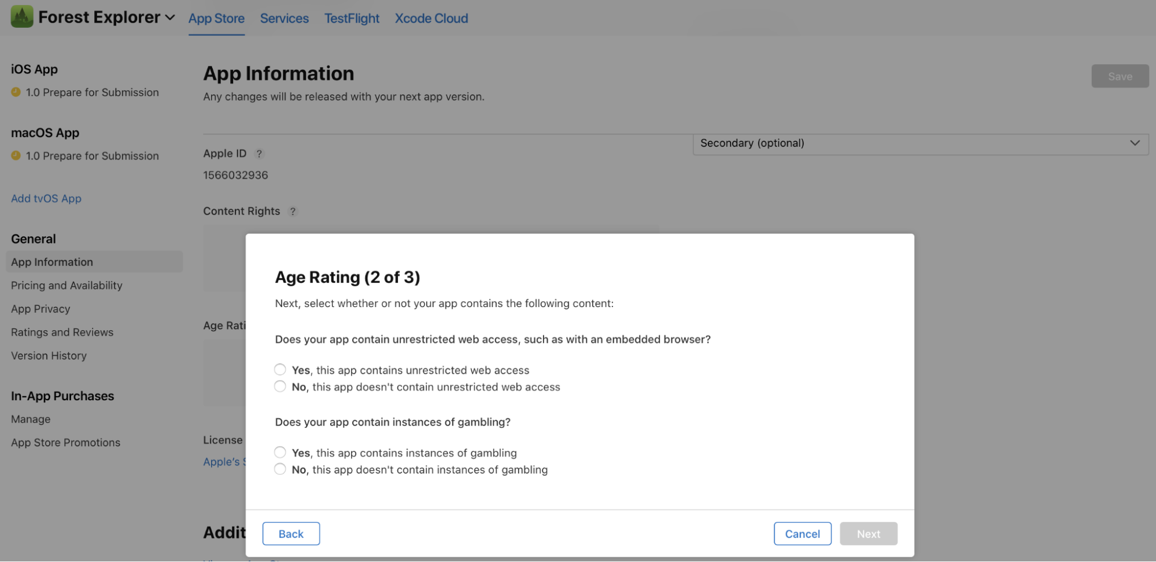The width and height of the screenshot is (1156, 562).
Task: Select No for unrestricted web access
Action: tap(280, 386)
